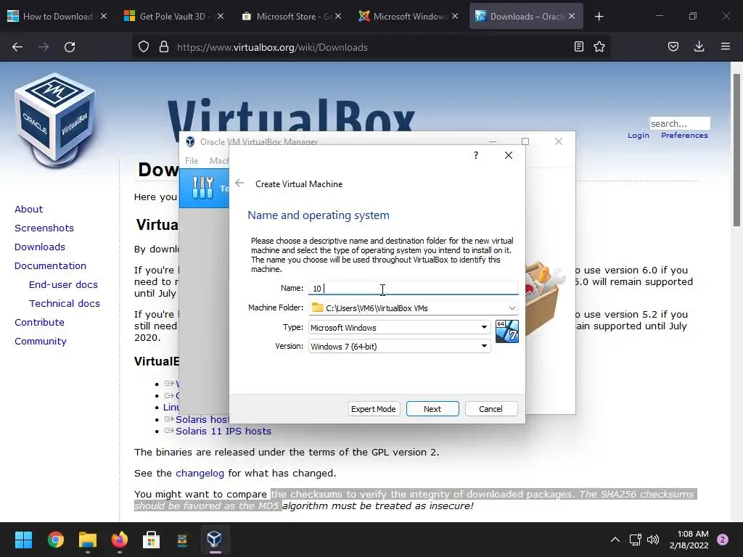Close the Create Virtual Machine dialog
Viewport: 743px width, 557px height.
[x=509, y=155]
